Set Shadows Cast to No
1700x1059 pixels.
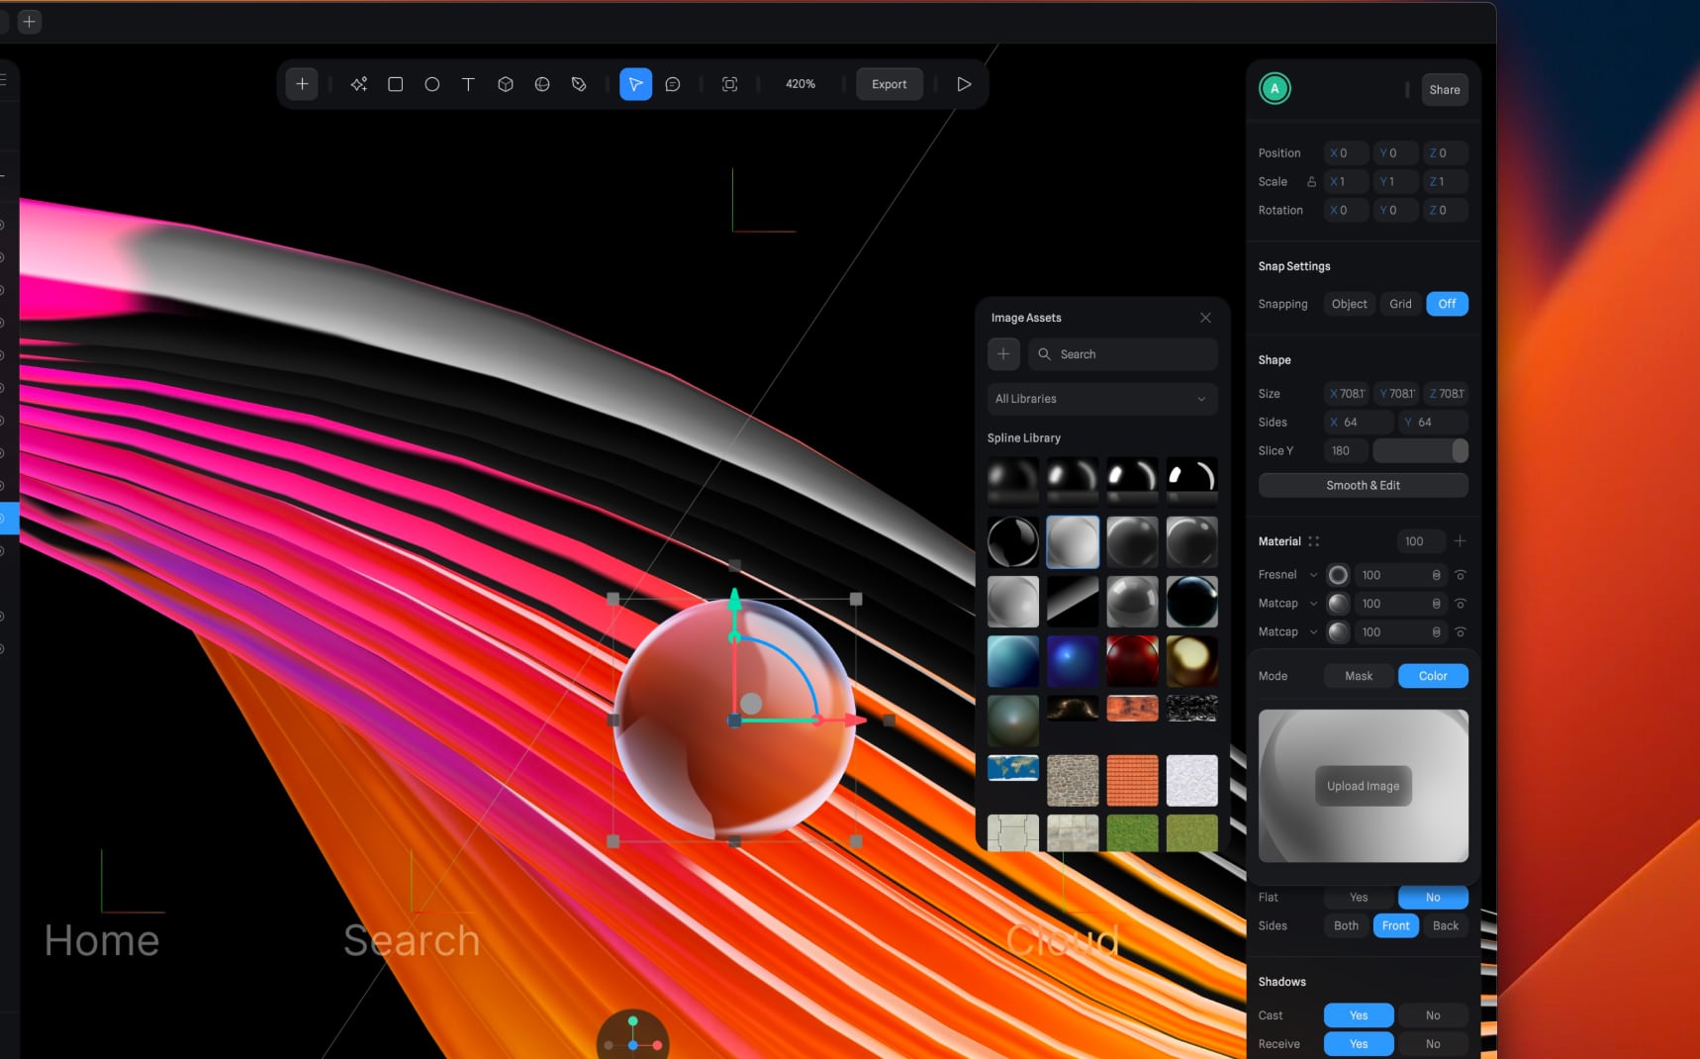pos(1432,1014)
